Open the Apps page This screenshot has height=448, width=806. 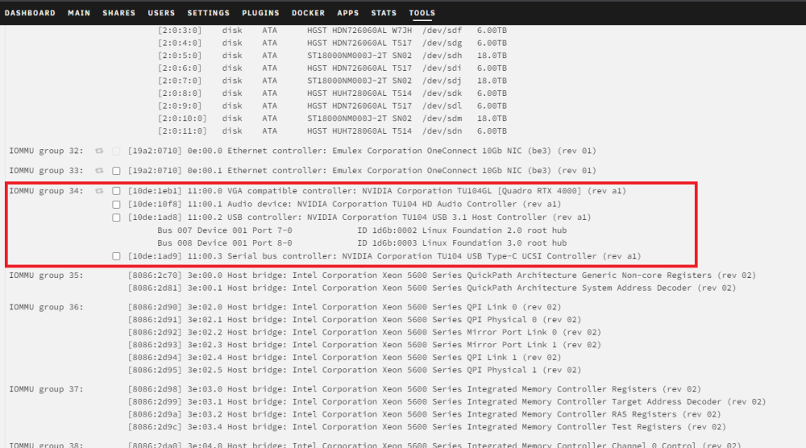pos(348,13)
